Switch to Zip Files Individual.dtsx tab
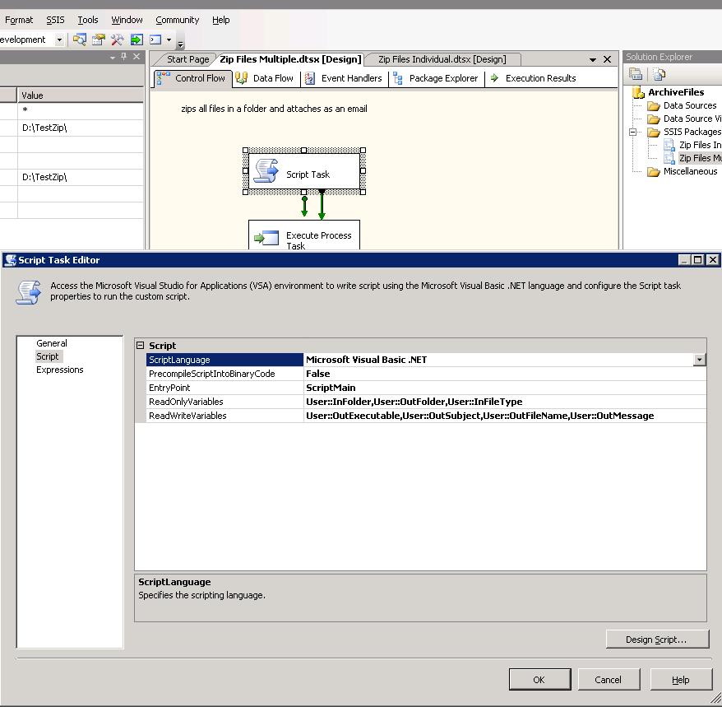 [442, 59]
